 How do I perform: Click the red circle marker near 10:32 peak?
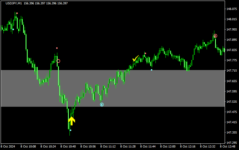(58, 61)
